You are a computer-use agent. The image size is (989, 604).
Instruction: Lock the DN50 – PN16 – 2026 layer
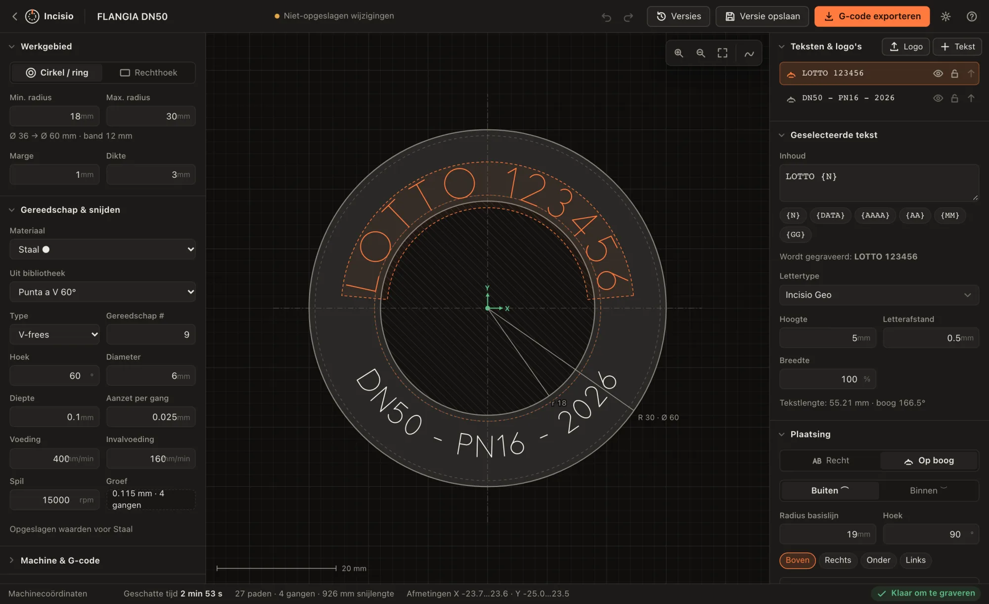[x=954, y=98]
